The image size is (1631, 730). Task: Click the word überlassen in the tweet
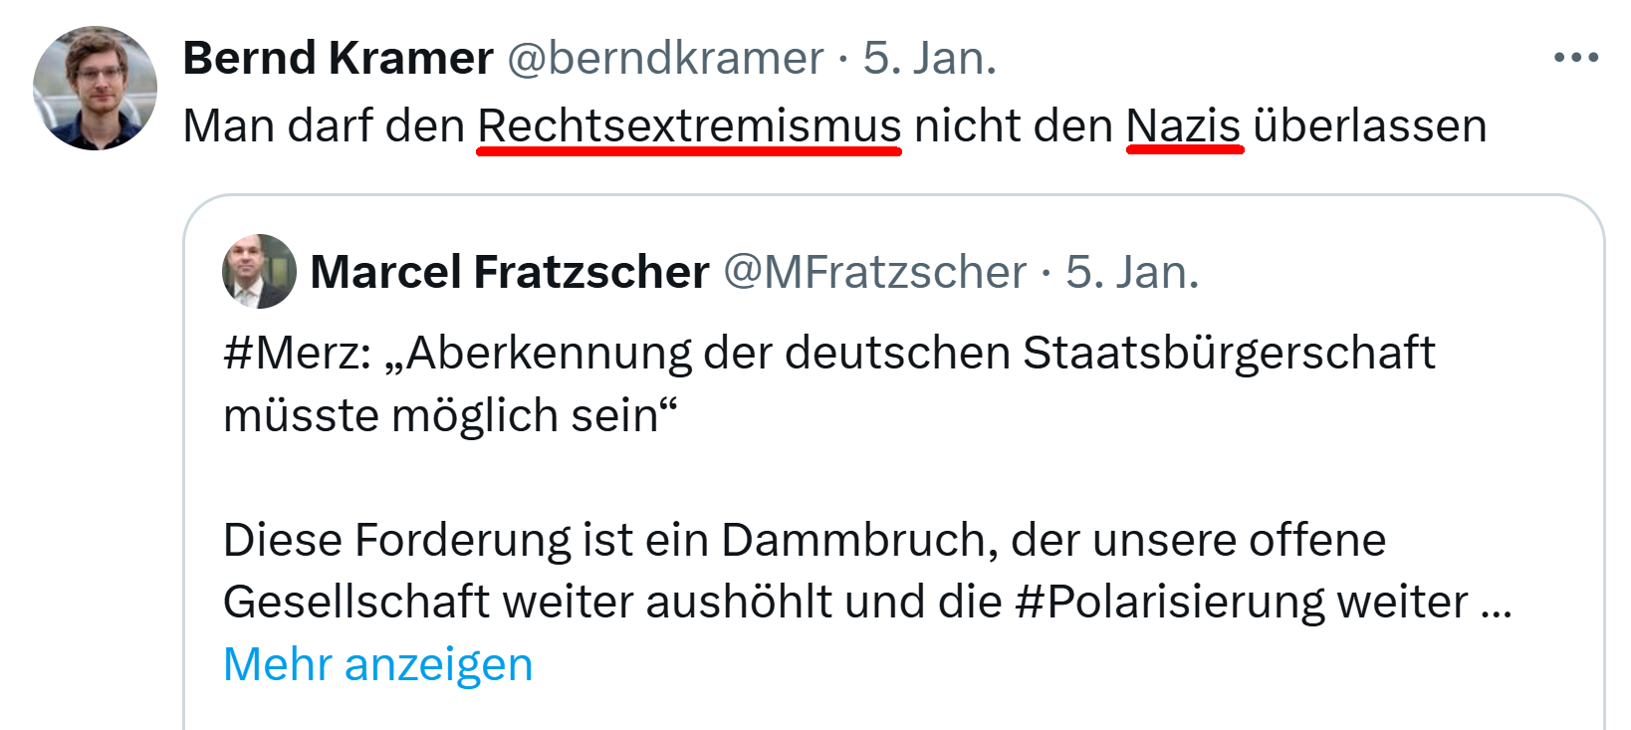[1369, 126]
